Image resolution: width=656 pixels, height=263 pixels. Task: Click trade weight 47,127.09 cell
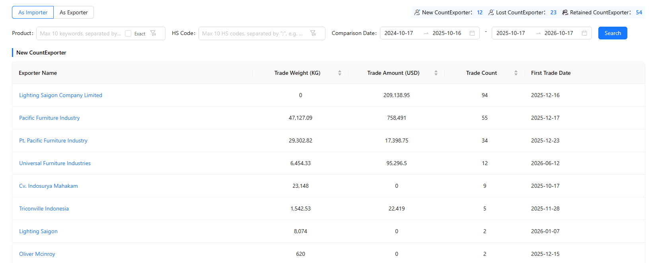pyautogui.click(x=300, y=118)
